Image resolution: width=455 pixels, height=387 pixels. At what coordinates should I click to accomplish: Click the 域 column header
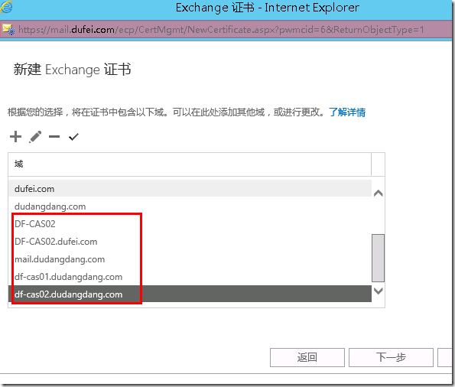click(x=190, y=164)
